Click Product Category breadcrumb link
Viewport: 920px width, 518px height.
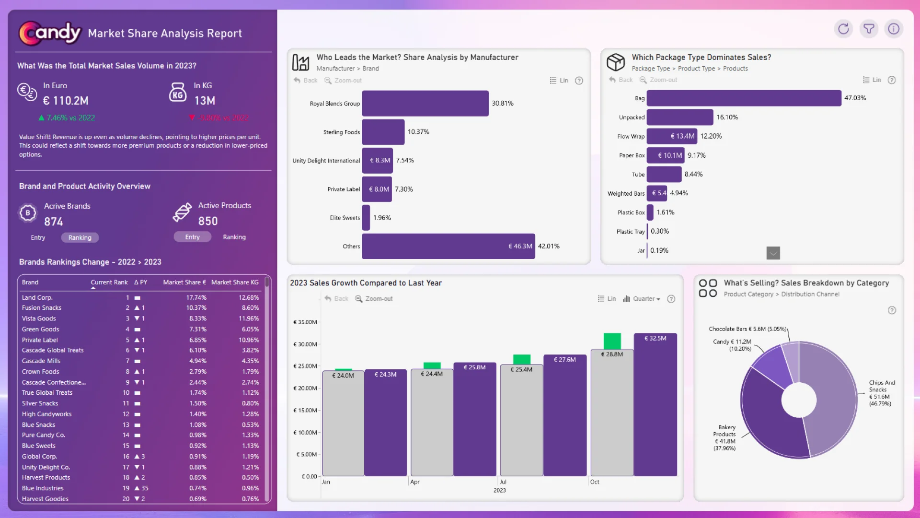tap(748, 294)
